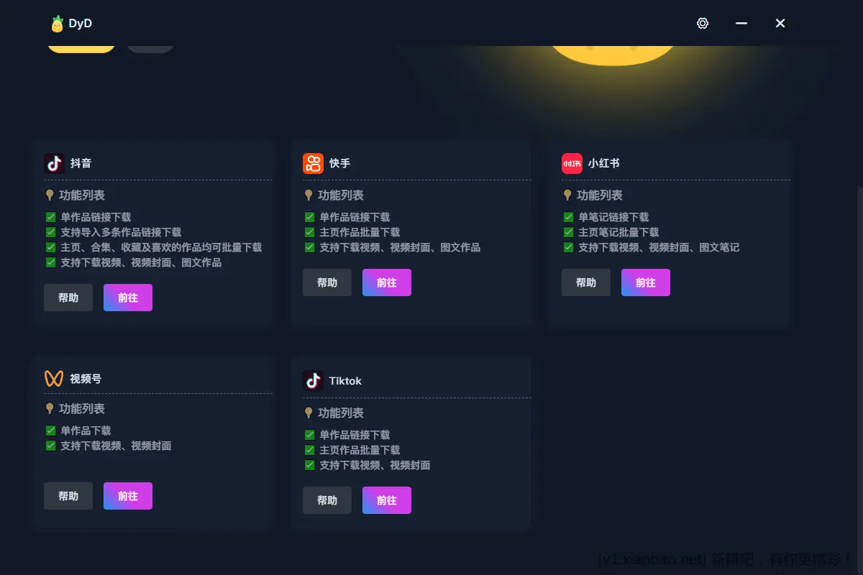Image resolution: width=863 pixels, height=575 pixels.
Task: Click the lightbulb icon on the Tiktok card
Action: point(308,413)
